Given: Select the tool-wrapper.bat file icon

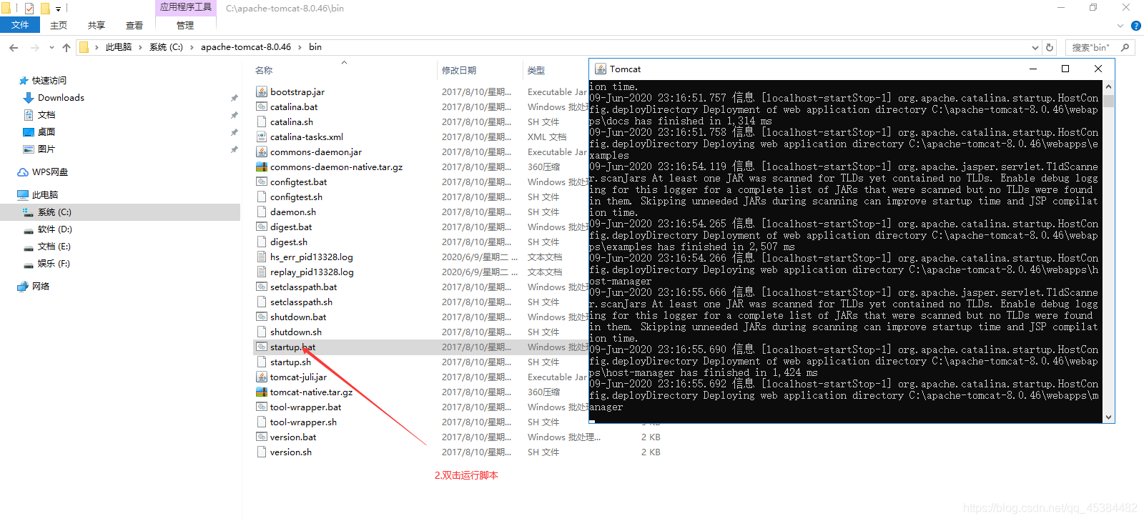Looking at the screenshot, I should 262,407.
